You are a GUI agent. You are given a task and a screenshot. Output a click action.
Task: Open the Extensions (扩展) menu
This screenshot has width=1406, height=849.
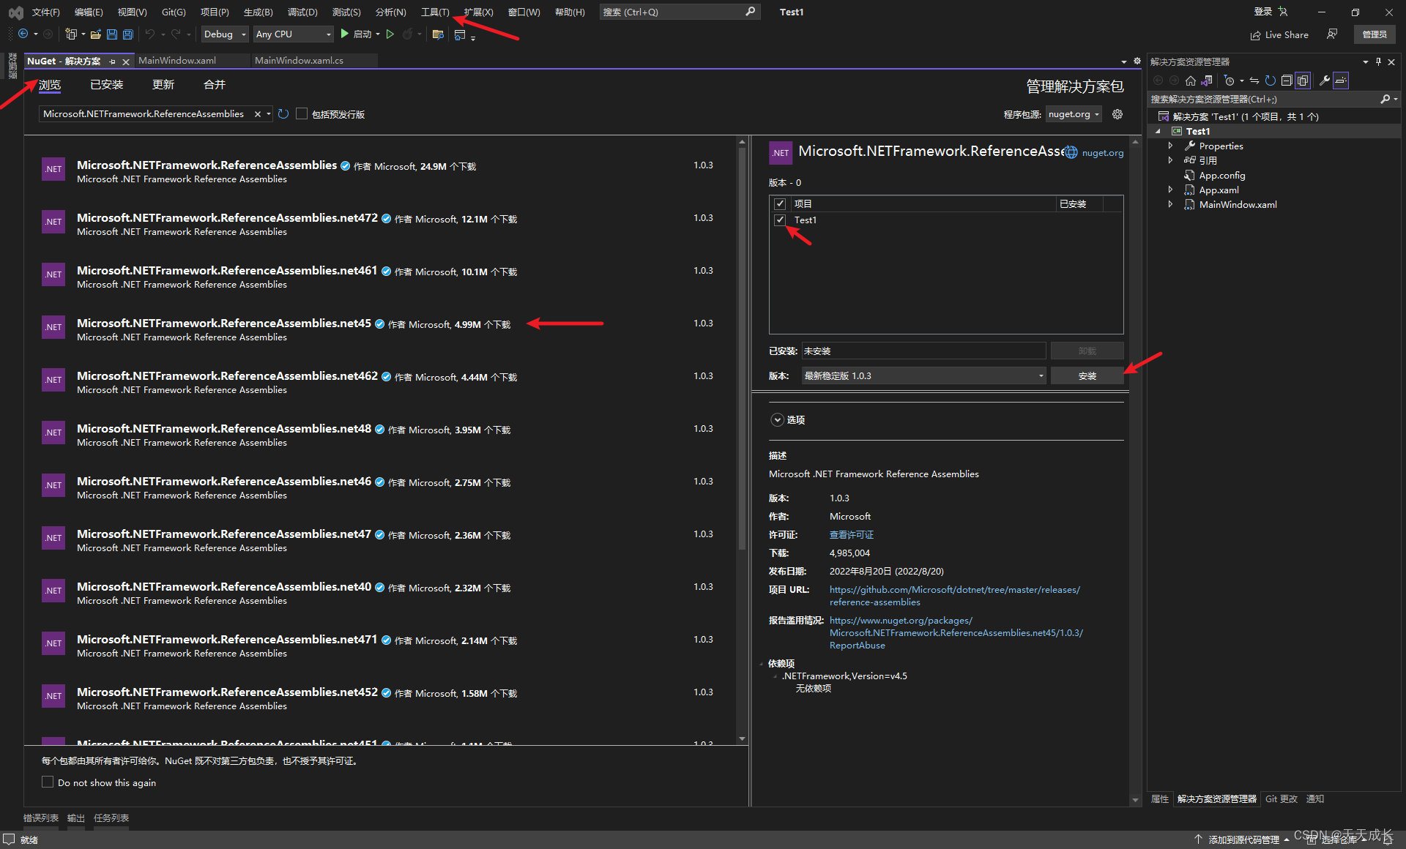click(x=478, y=12)
